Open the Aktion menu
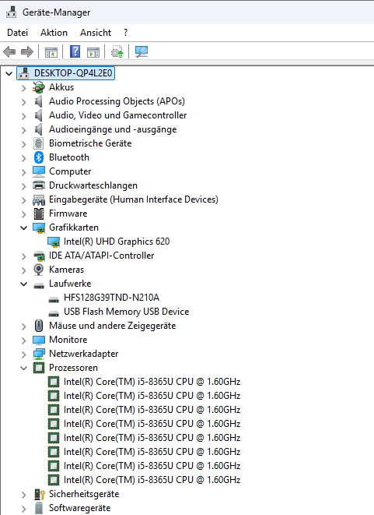Image resolution: width=374 pixels, height=515 pixels. [x=54, y=33]
